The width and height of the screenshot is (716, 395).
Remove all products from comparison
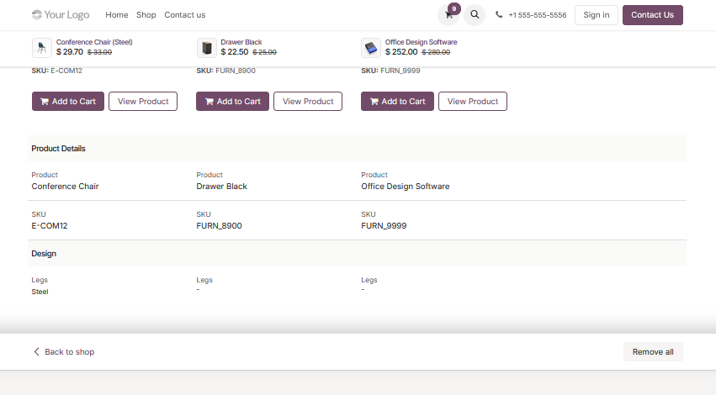coord(653,351)
